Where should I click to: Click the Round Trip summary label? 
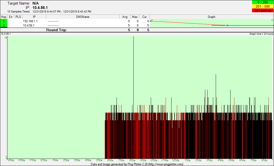click(56, 30)
